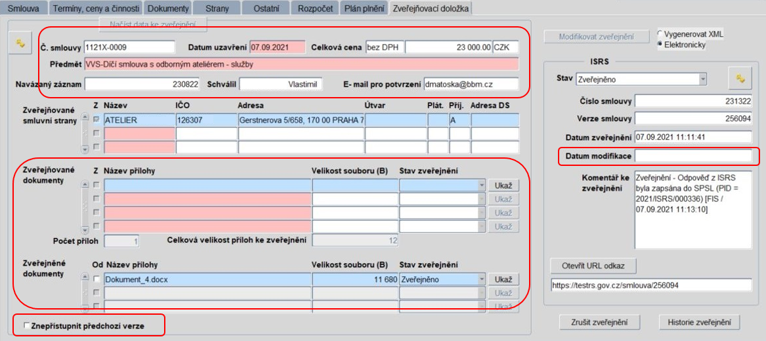This screenshot has height=341, width=766.
Task: Click the Č. smlouvy field 1121X-0009
Action: (129, 47)
